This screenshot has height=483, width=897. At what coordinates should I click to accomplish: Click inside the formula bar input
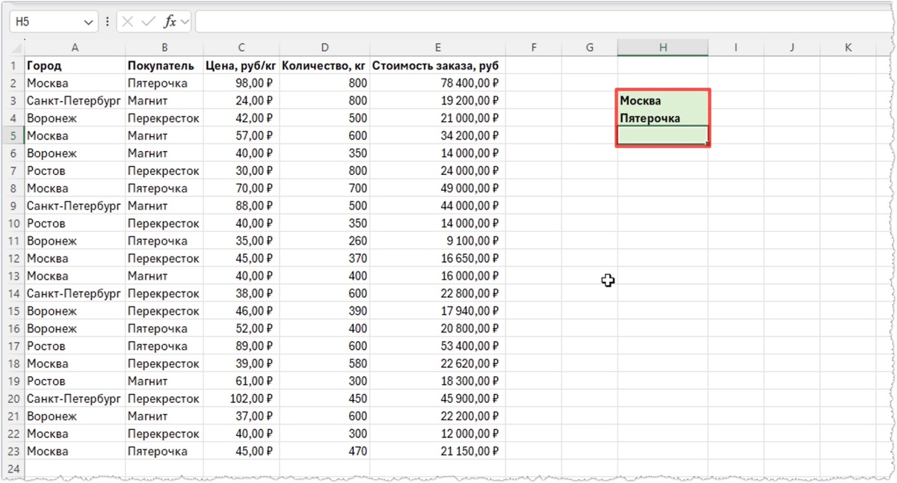click(546, 22)
